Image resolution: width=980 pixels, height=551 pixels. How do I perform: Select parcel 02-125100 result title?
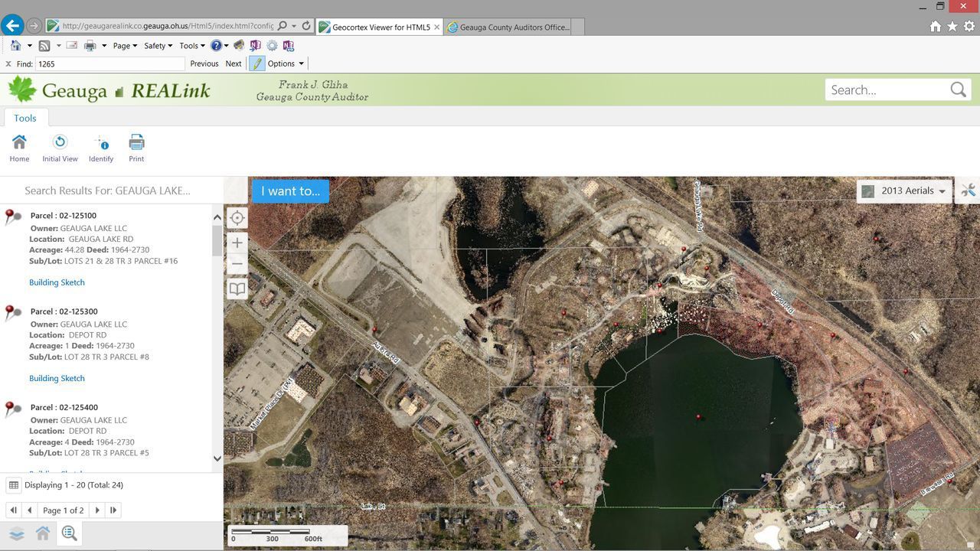click(x=64, y=216)
